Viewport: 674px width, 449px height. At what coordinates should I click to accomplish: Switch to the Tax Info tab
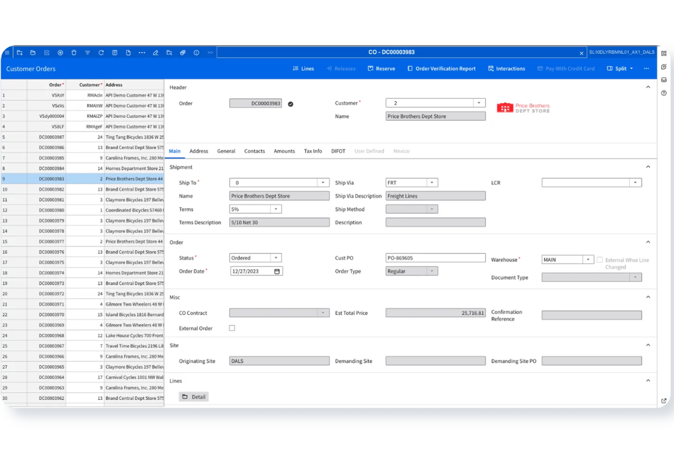pos(313,151)
